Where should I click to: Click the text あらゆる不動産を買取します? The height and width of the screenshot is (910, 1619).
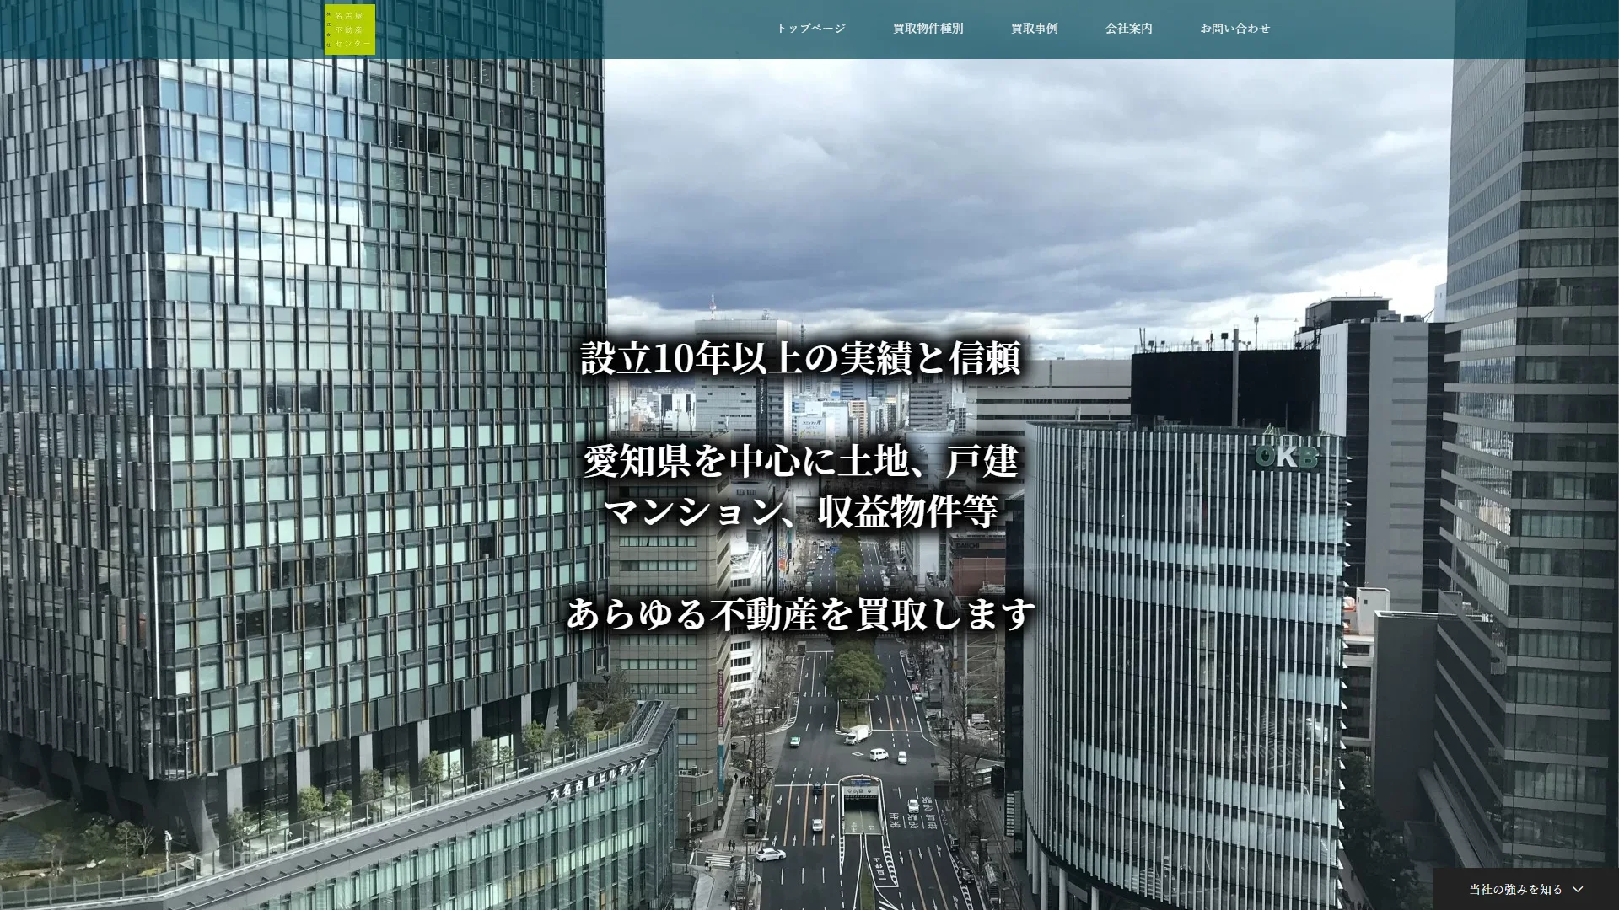click(800, 613)
